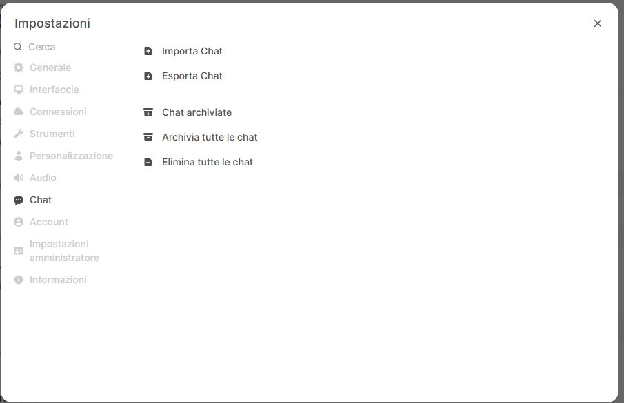Click the Personalizzazione person icon
Screen dimensions: 624x403
pyautogui.click(x=19, y=156)
